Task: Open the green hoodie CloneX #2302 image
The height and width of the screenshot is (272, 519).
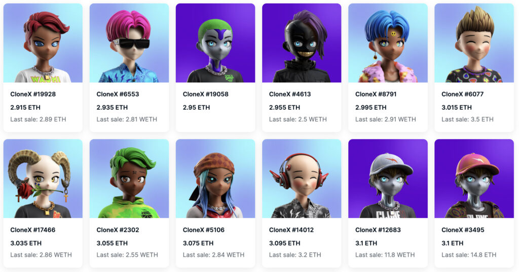Action: (129, 178)
